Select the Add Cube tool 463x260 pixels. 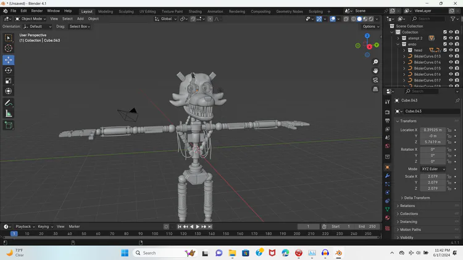(x=8, y=125)
